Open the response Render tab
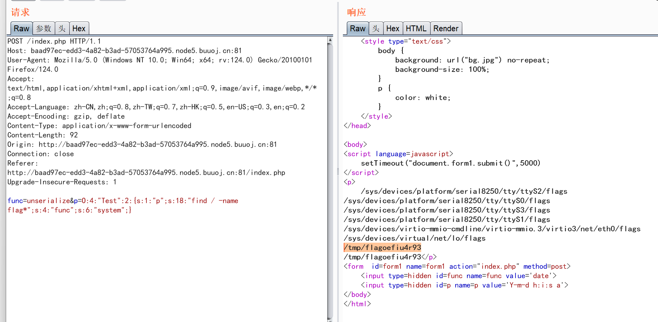 click(x=446, y=29)
